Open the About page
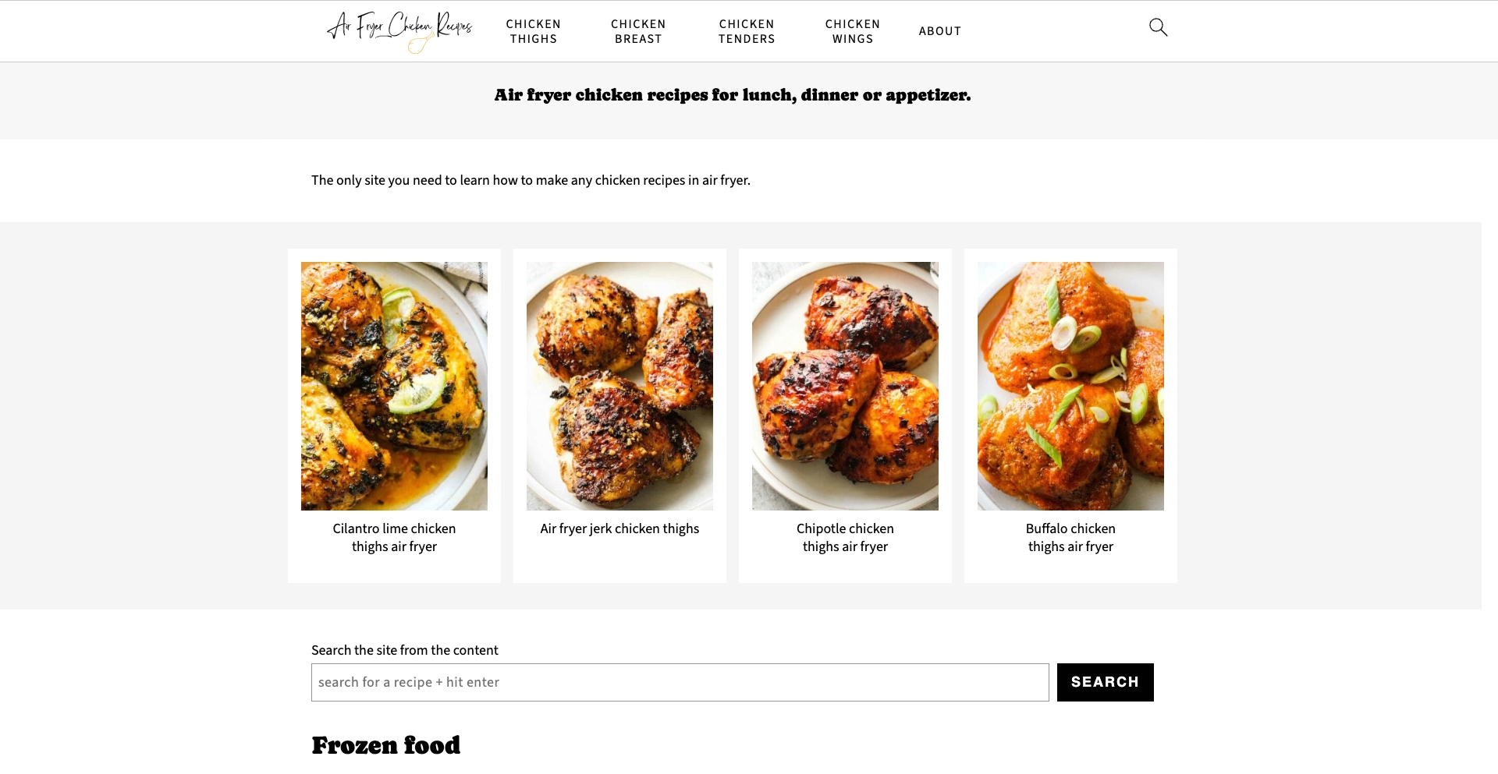 (939, 31)
